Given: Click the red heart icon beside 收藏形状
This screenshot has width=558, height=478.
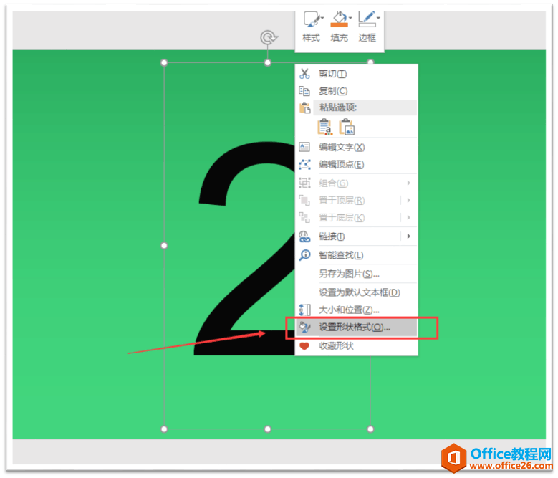Looking at the screenshot, I should tap(304, 346).
